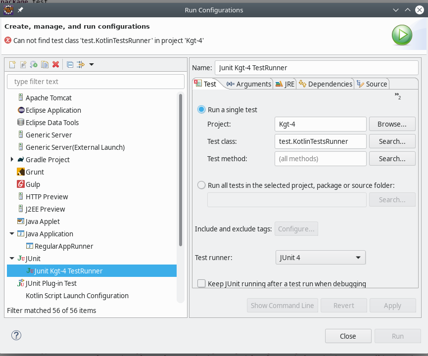Click the Export launch configuration icon
This screenshot has width=428, height=356.
[34, 65]
